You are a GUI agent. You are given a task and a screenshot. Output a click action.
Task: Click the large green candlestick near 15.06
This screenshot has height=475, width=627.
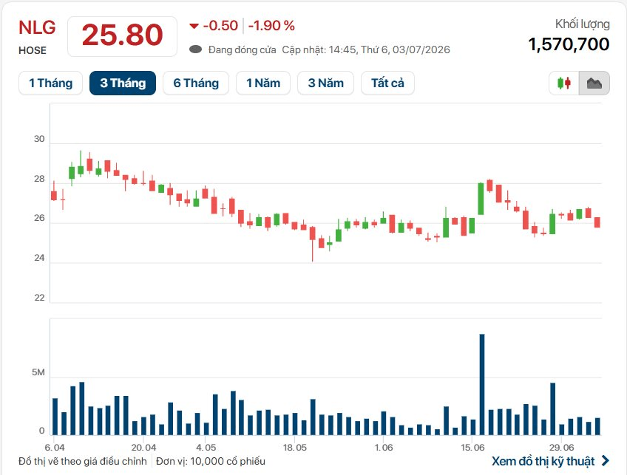click(481, 199)
